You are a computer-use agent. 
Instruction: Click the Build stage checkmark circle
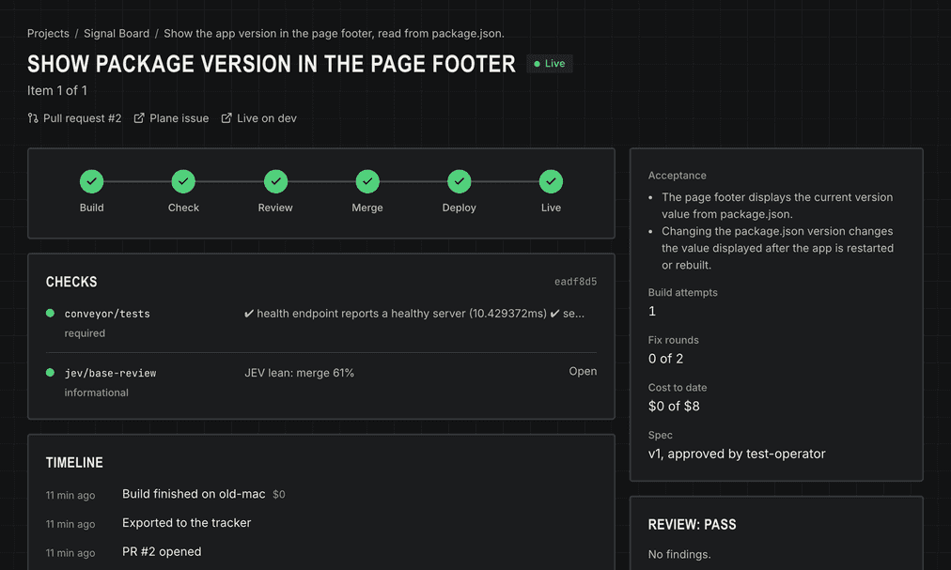[91, 181]
